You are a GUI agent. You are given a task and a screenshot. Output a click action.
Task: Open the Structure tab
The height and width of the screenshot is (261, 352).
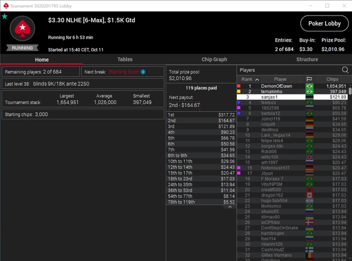click(x=307, y=59)
